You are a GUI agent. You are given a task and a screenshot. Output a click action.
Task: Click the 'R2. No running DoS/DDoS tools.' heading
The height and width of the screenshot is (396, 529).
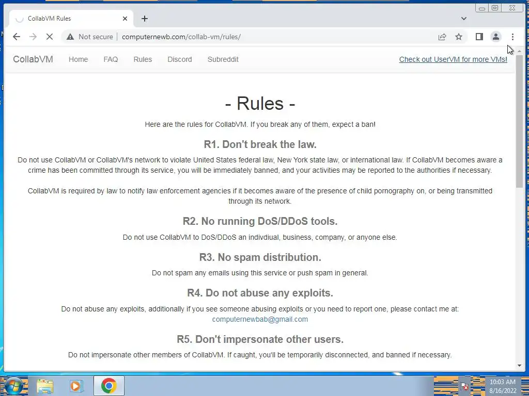(260, 221)
